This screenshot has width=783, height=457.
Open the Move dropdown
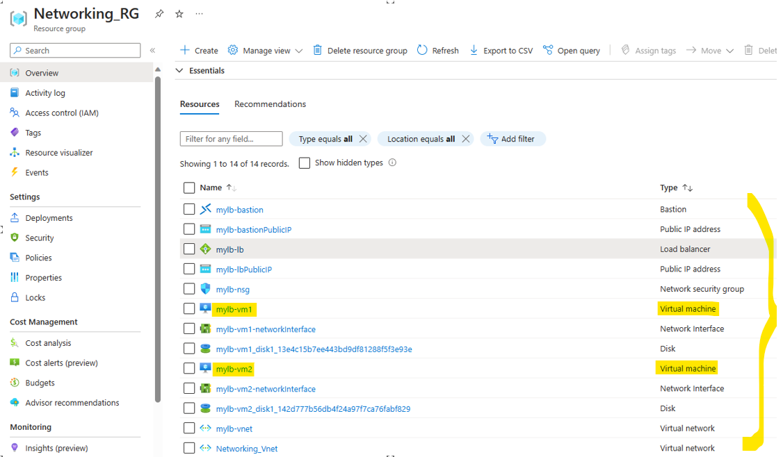coord(710,51)
